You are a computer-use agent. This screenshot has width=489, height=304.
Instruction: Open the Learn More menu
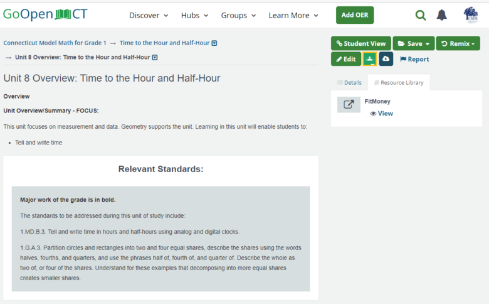(293, 15)
